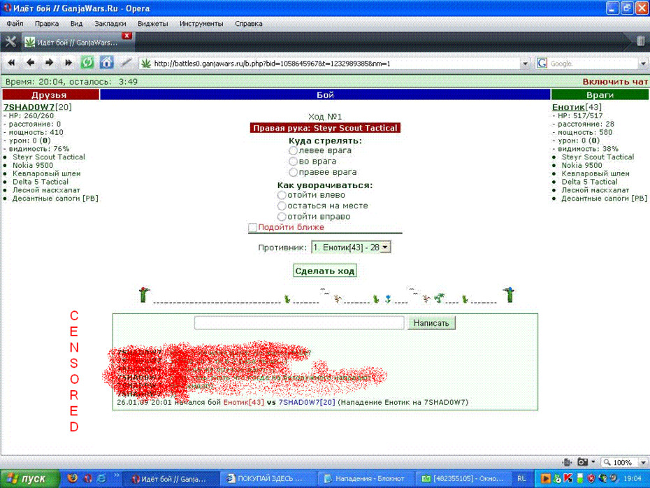Open the Инструменты menu
Viewport: 650px width, 488px height.
201,24
